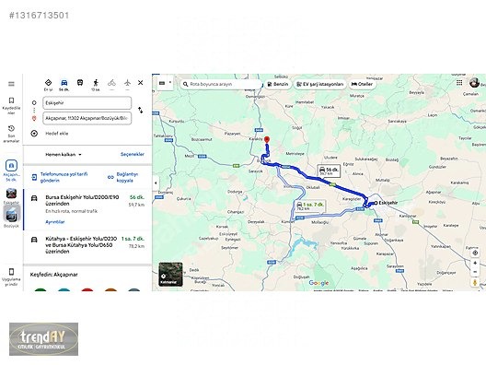
Task: Edit the Akçapınar destination field
Action: pyautogui.click(x=87, y=118)
